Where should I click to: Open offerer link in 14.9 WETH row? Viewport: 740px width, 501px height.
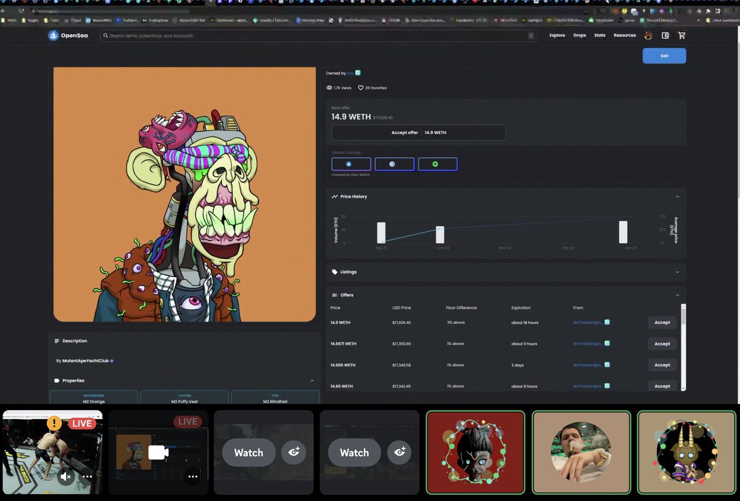coord(588,323)
